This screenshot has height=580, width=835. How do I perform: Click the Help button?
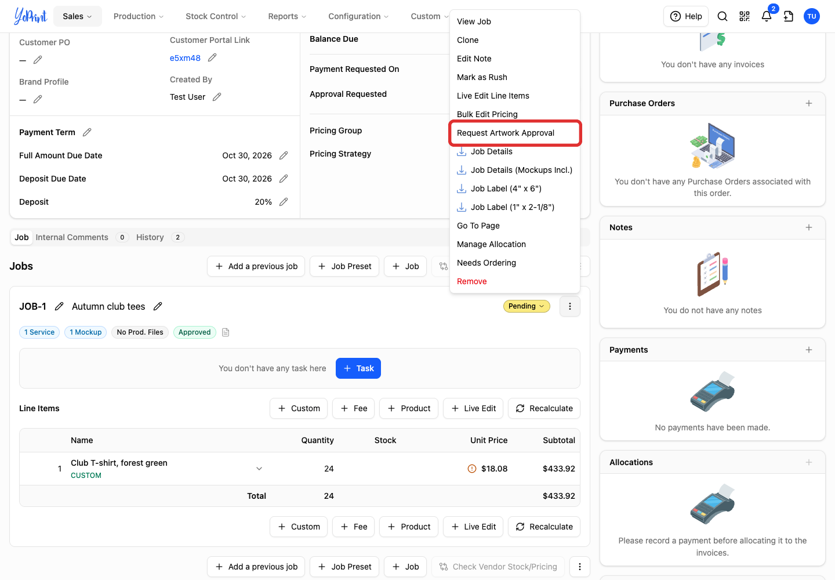point(686,16)
